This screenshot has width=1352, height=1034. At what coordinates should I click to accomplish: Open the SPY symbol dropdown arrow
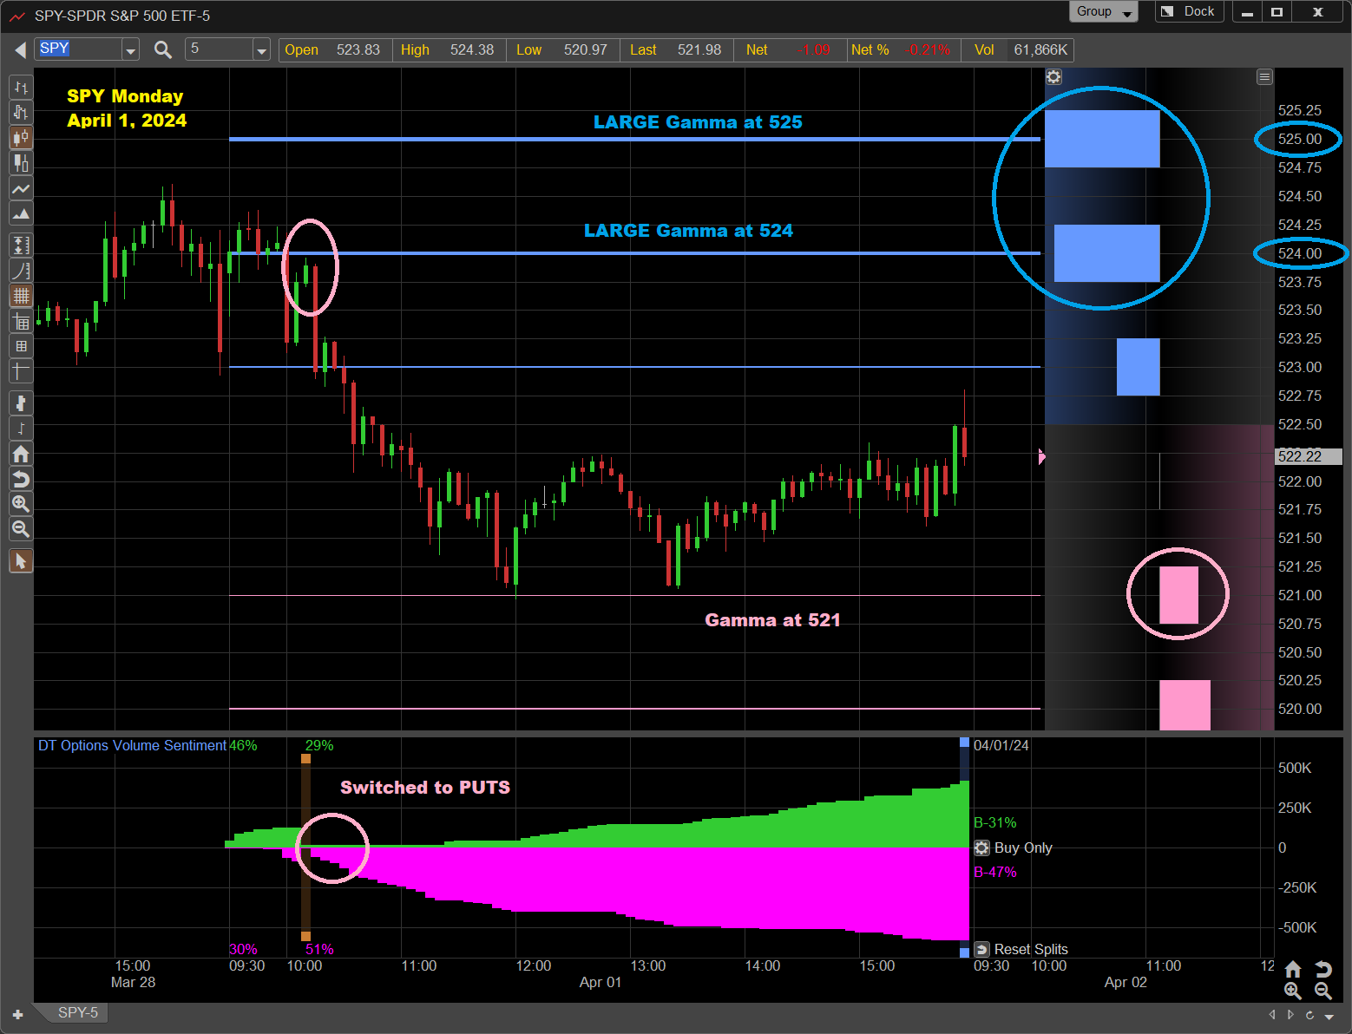130,50
